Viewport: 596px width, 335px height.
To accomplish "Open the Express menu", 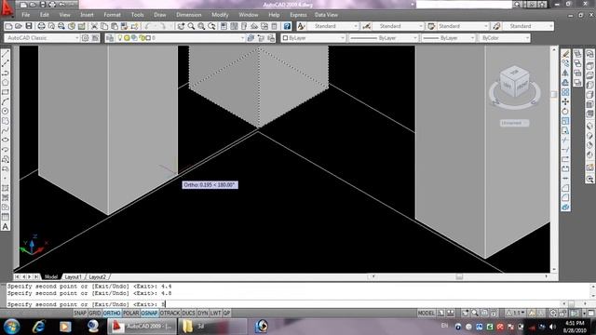I will coord(298,15).
